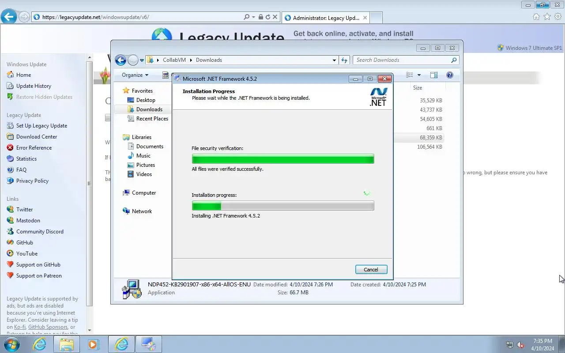Open the Explorer recent pages dropdown arrow
This screenshot has height=353, width=565.
pos(142,60)
